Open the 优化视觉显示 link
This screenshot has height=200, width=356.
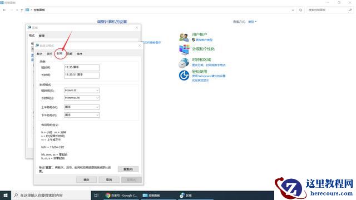click(200, 80)
